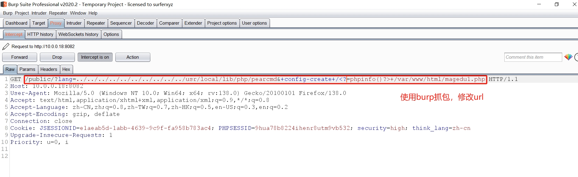578x177 pixels.
Task: Click the PHPSESSID cookie value
Action: pos(303,128)
